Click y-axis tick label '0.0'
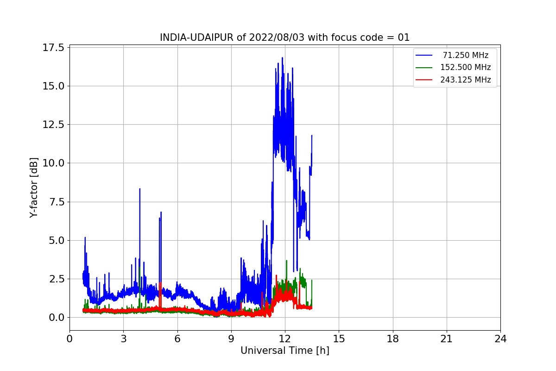556x371 pixels. 57,318
